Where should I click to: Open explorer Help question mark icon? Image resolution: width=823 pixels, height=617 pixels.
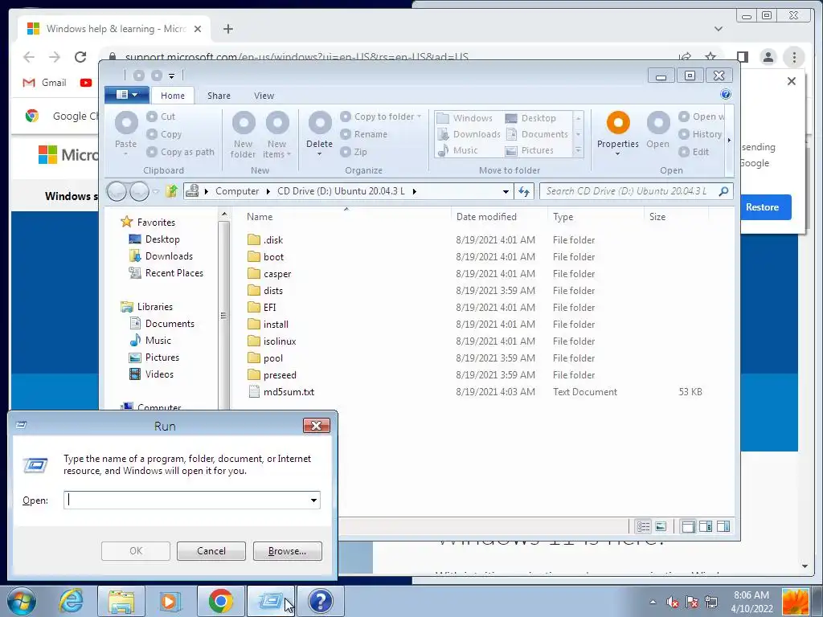[x=726, y=94]
